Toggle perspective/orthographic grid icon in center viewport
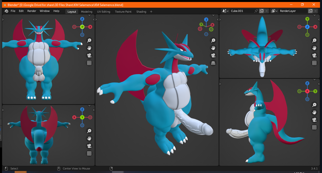322x173 pixels. pyautogui.click(x=213, y=63)
